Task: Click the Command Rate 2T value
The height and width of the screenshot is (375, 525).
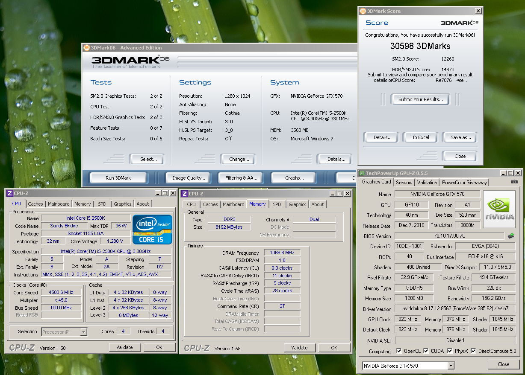Action: tap(282, 306)
